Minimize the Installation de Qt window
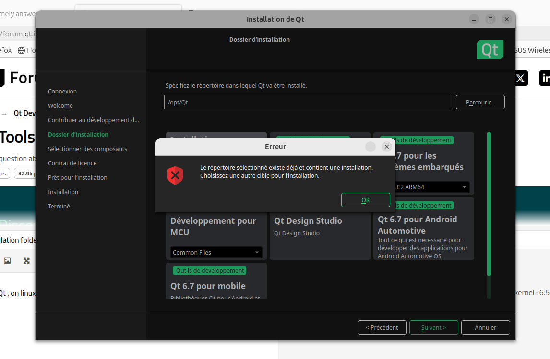The width and height of the screenshot is (550, 359). point(474,19)
